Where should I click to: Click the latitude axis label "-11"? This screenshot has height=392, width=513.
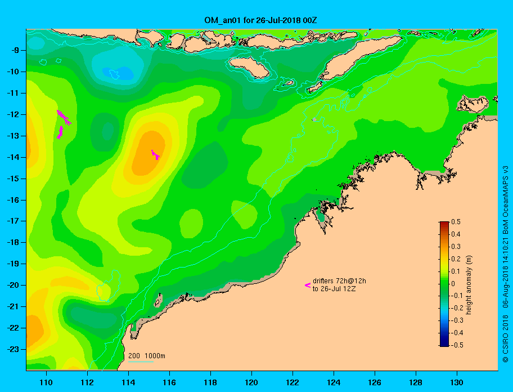click(13, 93)
